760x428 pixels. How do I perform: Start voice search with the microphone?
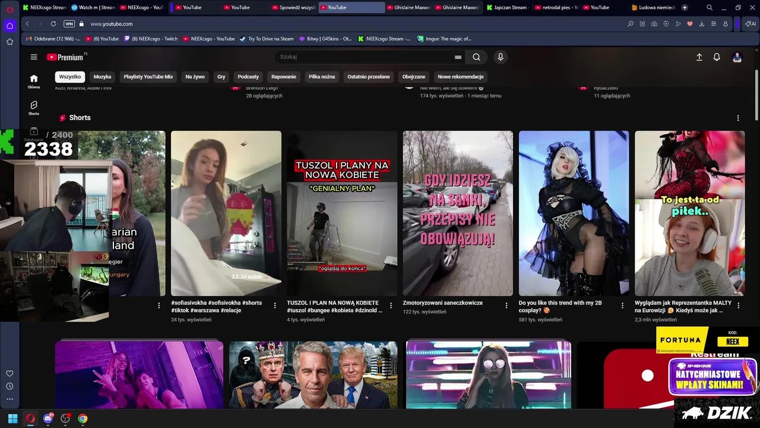501,57
